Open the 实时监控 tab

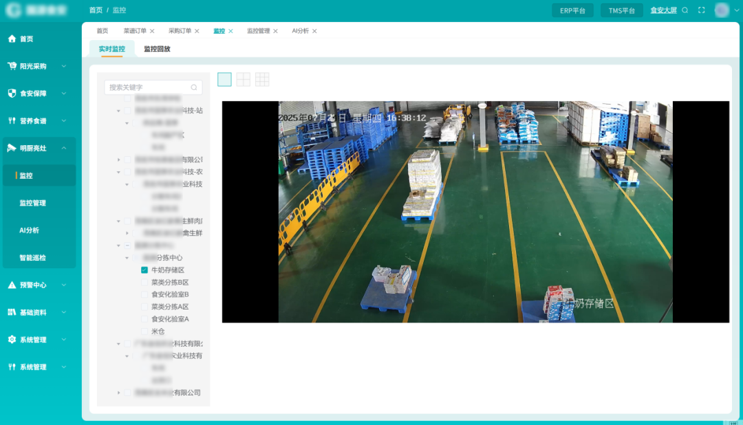tap(112, 49)
